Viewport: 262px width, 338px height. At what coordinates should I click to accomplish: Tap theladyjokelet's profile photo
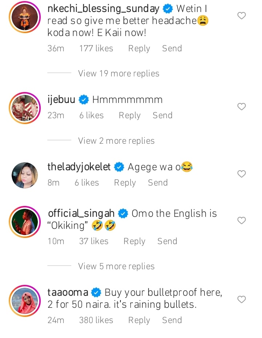tap(24, 175)
